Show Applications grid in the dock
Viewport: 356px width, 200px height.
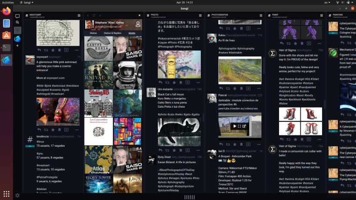[x=7, y=194]
